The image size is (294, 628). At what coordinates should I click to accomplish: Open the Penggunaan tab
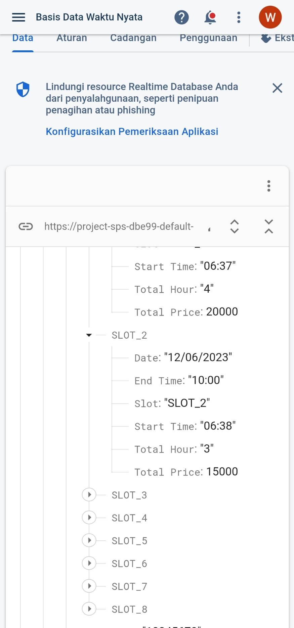pyautogui.click(x=208, y=38)
